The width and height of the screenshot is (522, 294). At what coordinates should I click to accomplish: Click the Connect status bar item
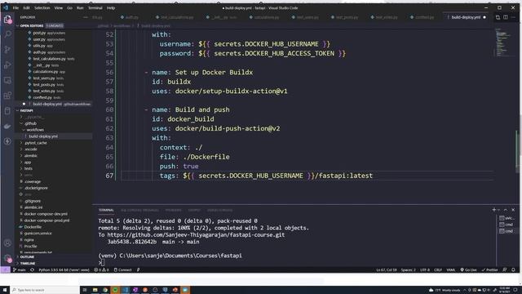point(122,270)
